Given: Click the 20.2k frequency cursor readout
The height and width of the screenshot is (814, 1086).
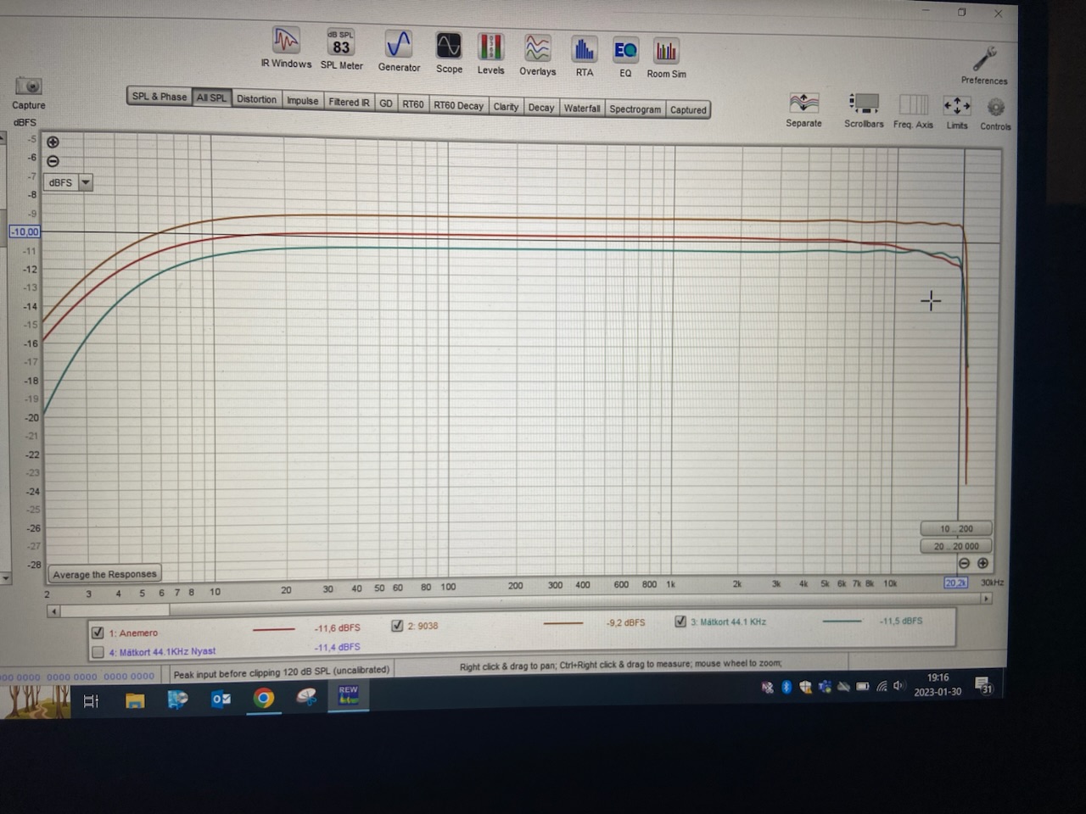Looking at the screenshot, I should (955, 583).
